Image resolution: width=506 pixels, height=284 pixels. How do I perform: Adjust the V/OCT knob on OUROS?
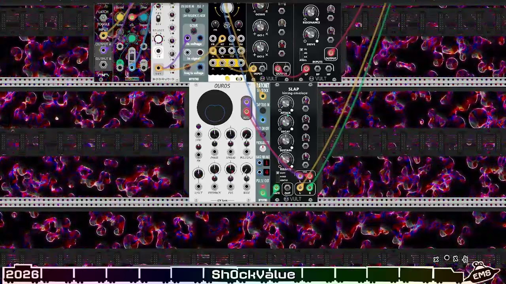[198, 173]
